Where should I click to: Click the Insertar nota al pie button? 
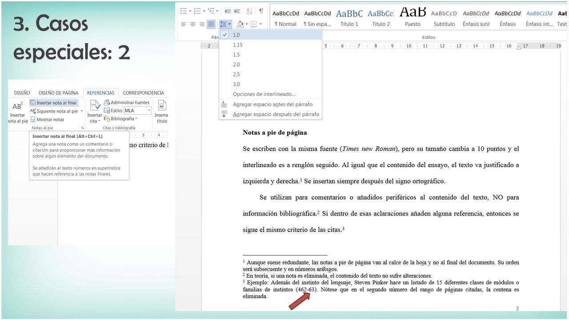tap(18, 112)
